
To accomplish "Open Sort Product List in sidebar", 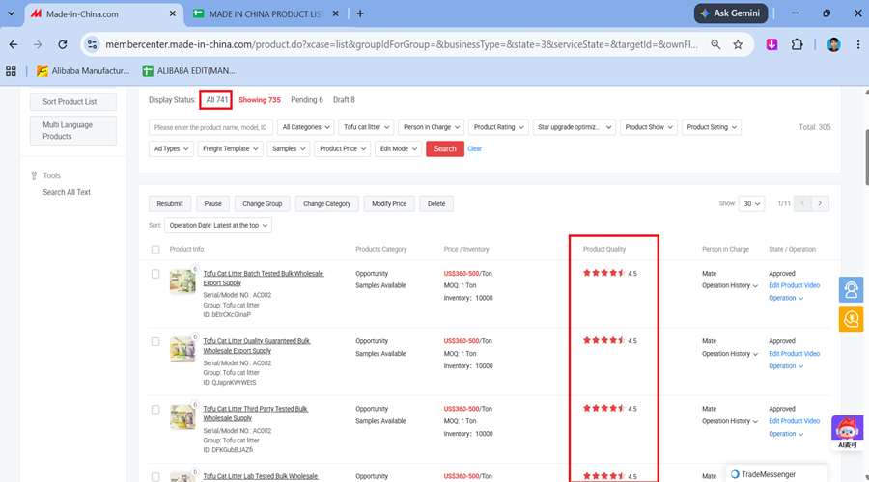I will [x=73, y=102].
